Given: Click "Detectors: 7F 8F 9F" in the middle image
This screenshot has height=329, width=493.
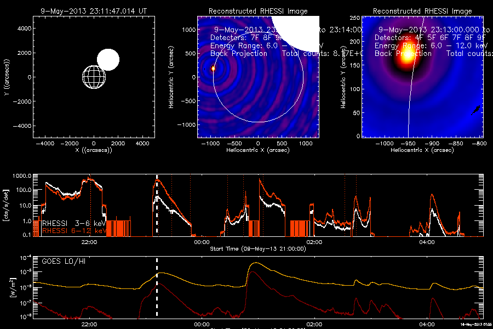Looking at the screenshot, I should coord(247,38).
